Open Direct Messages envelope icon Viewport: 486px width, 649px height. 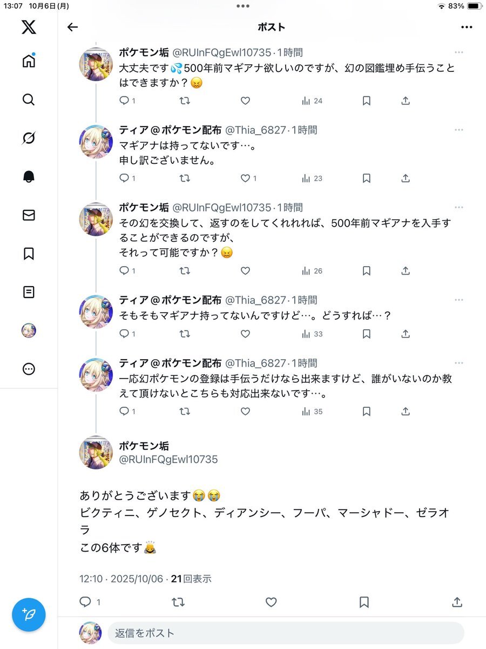point(29,215)
